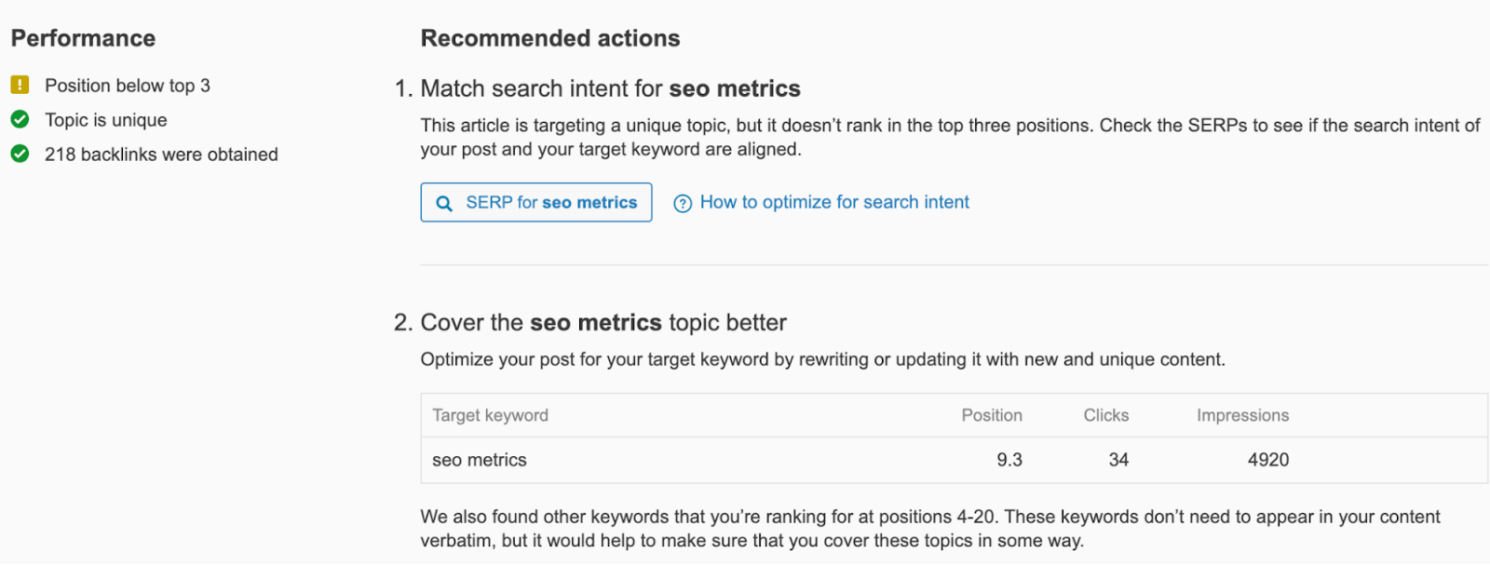
Task: Click the Clicks column header
Action: pyautogui.click(x=1105, y=415)
